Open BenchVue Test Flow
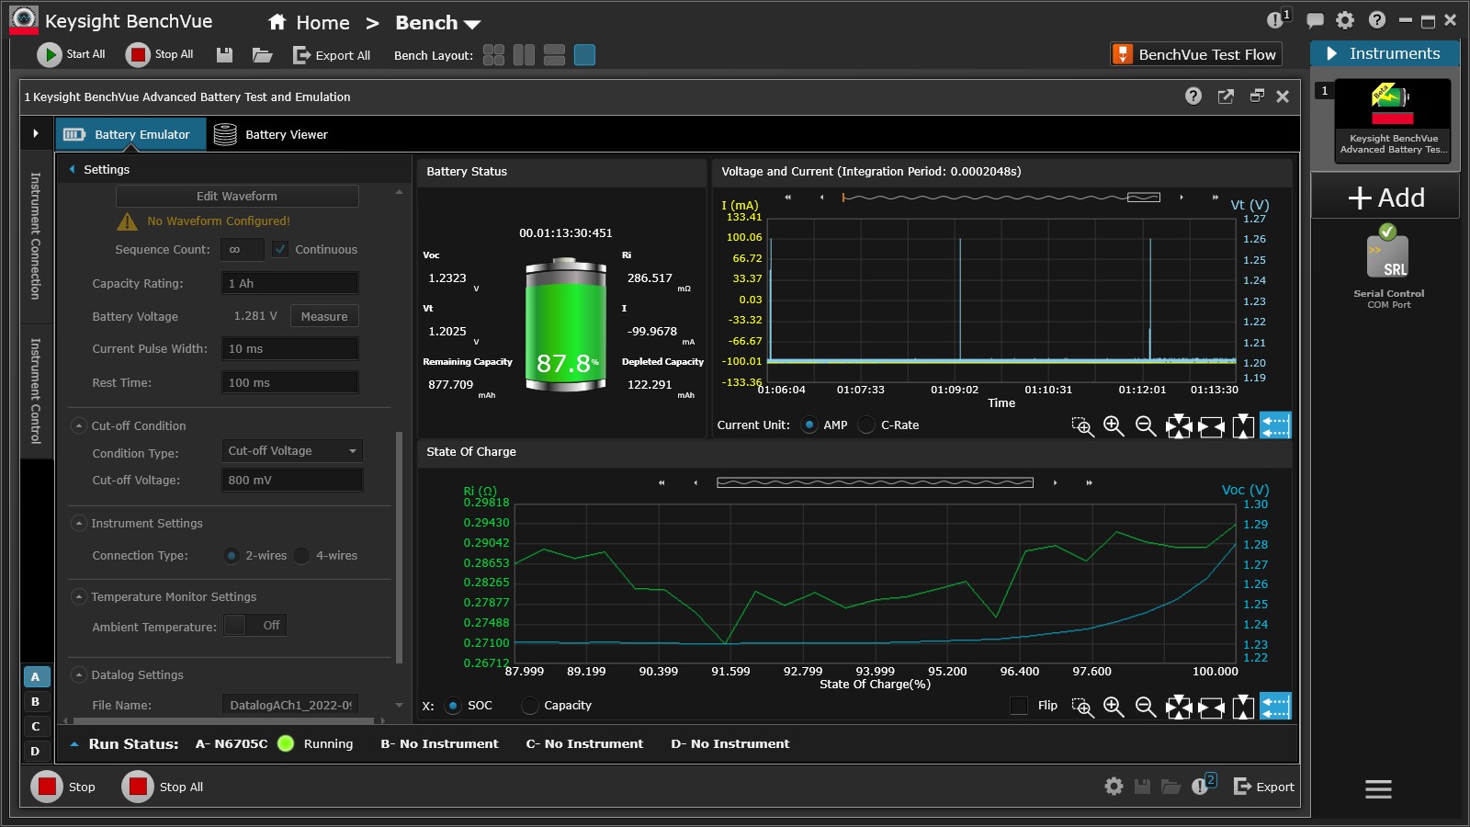The height and width of the screenshot is (827, 1470). pos(1194,54)
